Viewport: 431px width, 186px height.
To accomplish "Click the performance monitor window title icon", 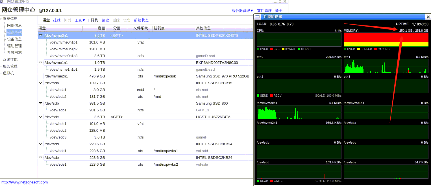I will [x=257, y=17].
